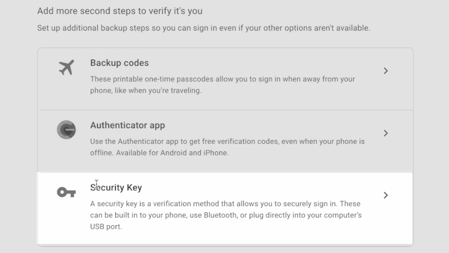The image size is (449, 253).
Task: Click 'Use the Authenticator app to get' text line
Action: point(227,142)
